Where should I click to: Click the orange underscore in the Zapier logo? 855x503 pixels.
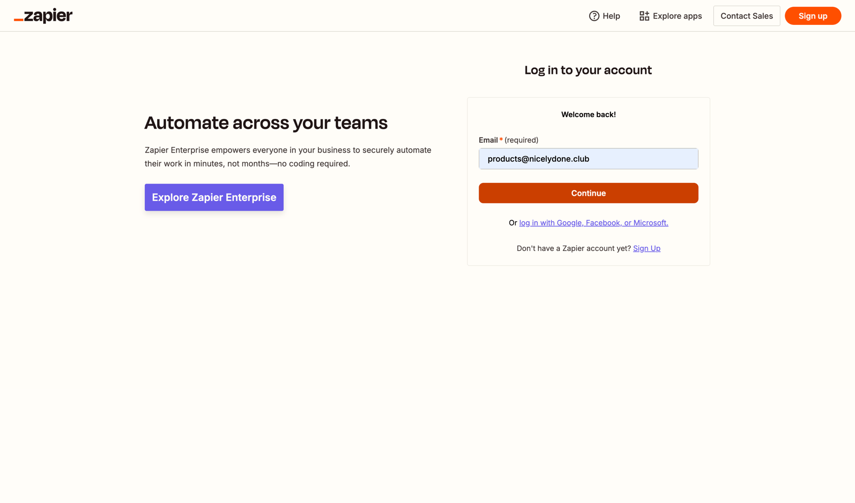tap(18, 20)
